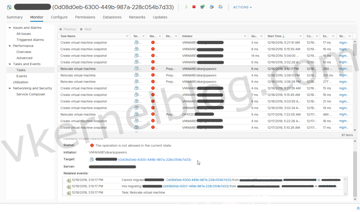
Task: Launch the VM remote console icon
Action: tap(202, 7)
